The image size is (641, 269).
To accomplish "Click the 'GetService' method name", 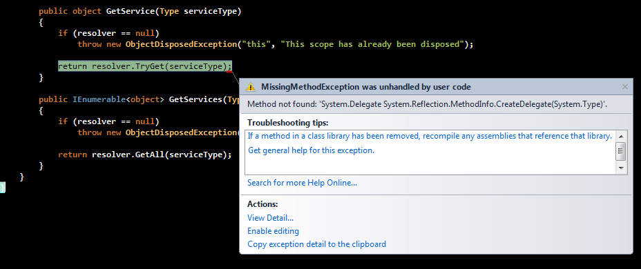I will [x=131, y=11].
